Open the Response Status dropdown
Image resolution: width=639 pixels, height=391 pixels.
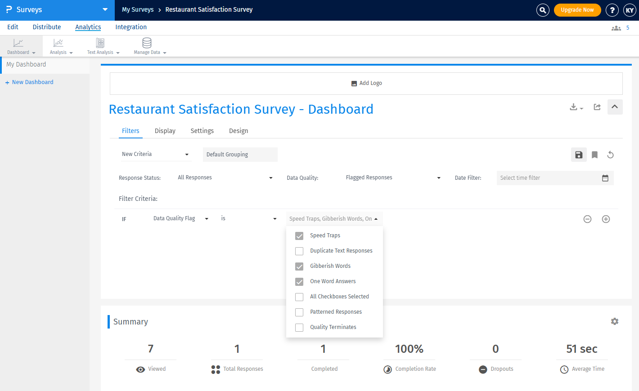(x=225, y=178)
